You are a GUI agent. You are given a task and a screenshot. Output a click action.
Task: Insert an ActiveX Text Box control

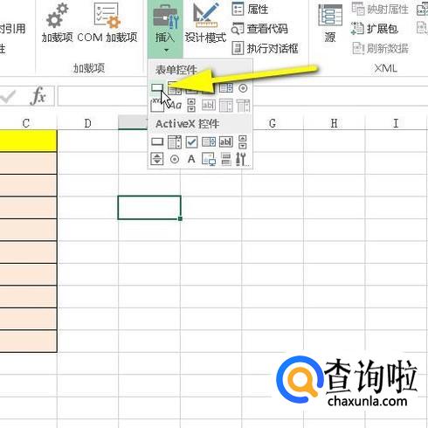pyautogui.click(x=226, y=142)
